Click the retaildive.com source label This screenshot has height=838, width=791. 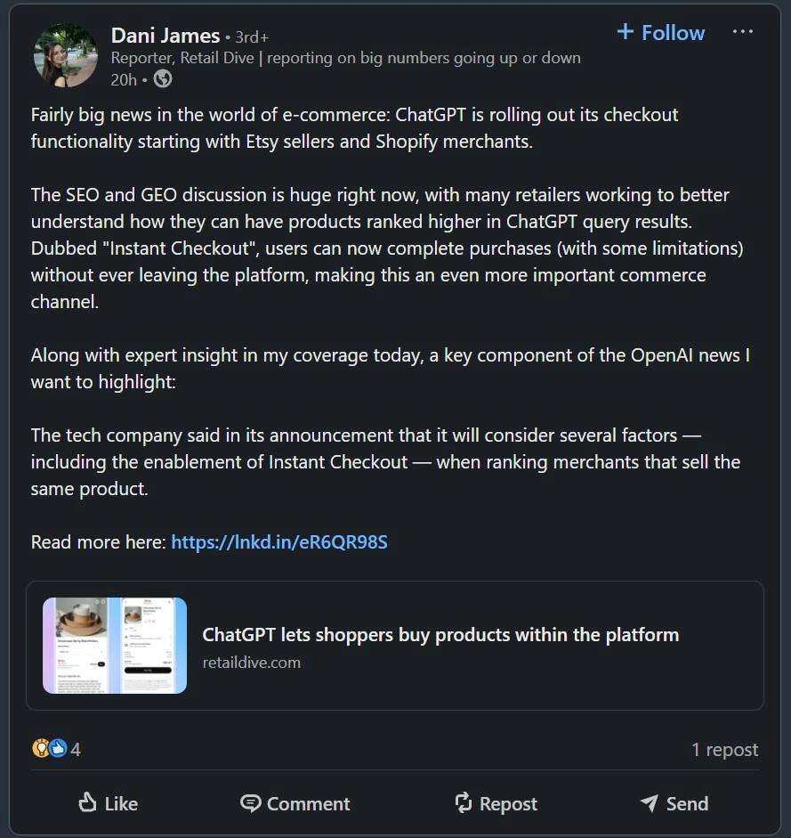tap(251, 662)
